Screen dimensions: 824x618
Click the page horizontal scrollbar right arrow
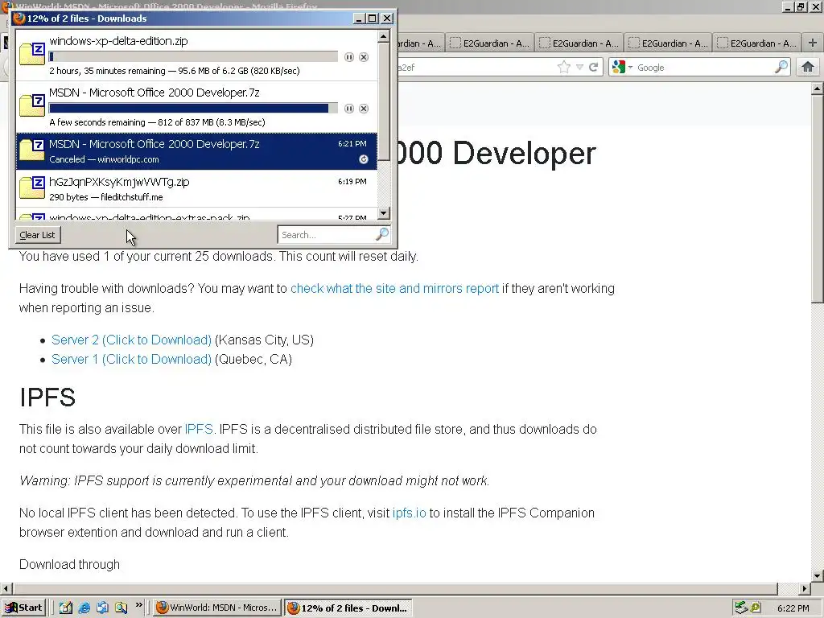tap(805, 588)
